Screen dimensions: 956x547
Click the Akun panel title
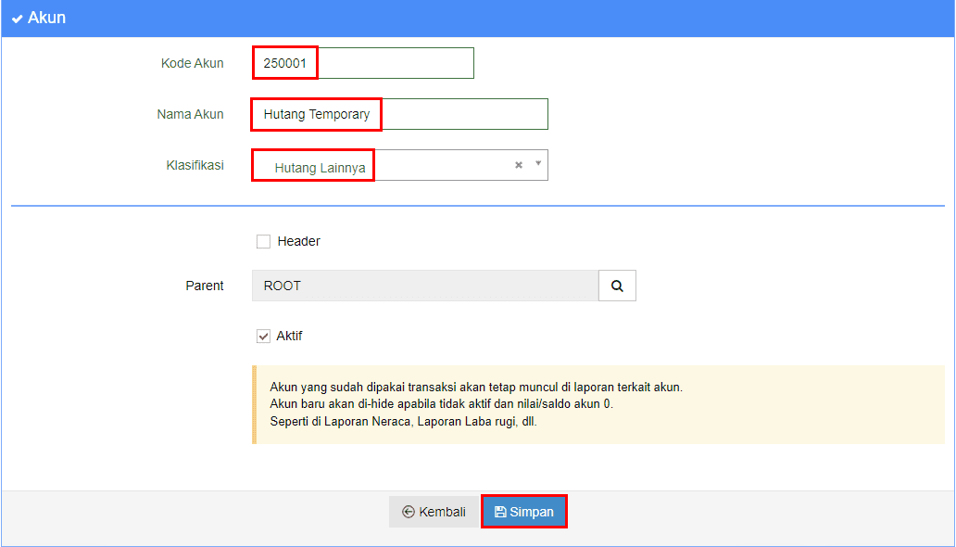tap(46, 18)
